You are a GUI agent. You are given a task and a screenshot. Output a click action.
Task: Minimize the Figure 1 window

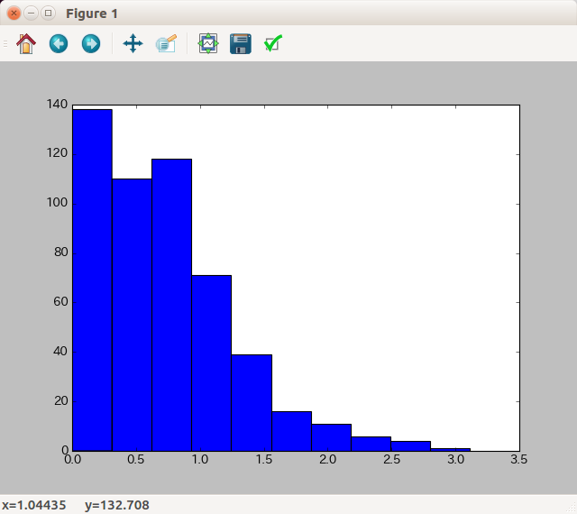(x=31, y=14)
